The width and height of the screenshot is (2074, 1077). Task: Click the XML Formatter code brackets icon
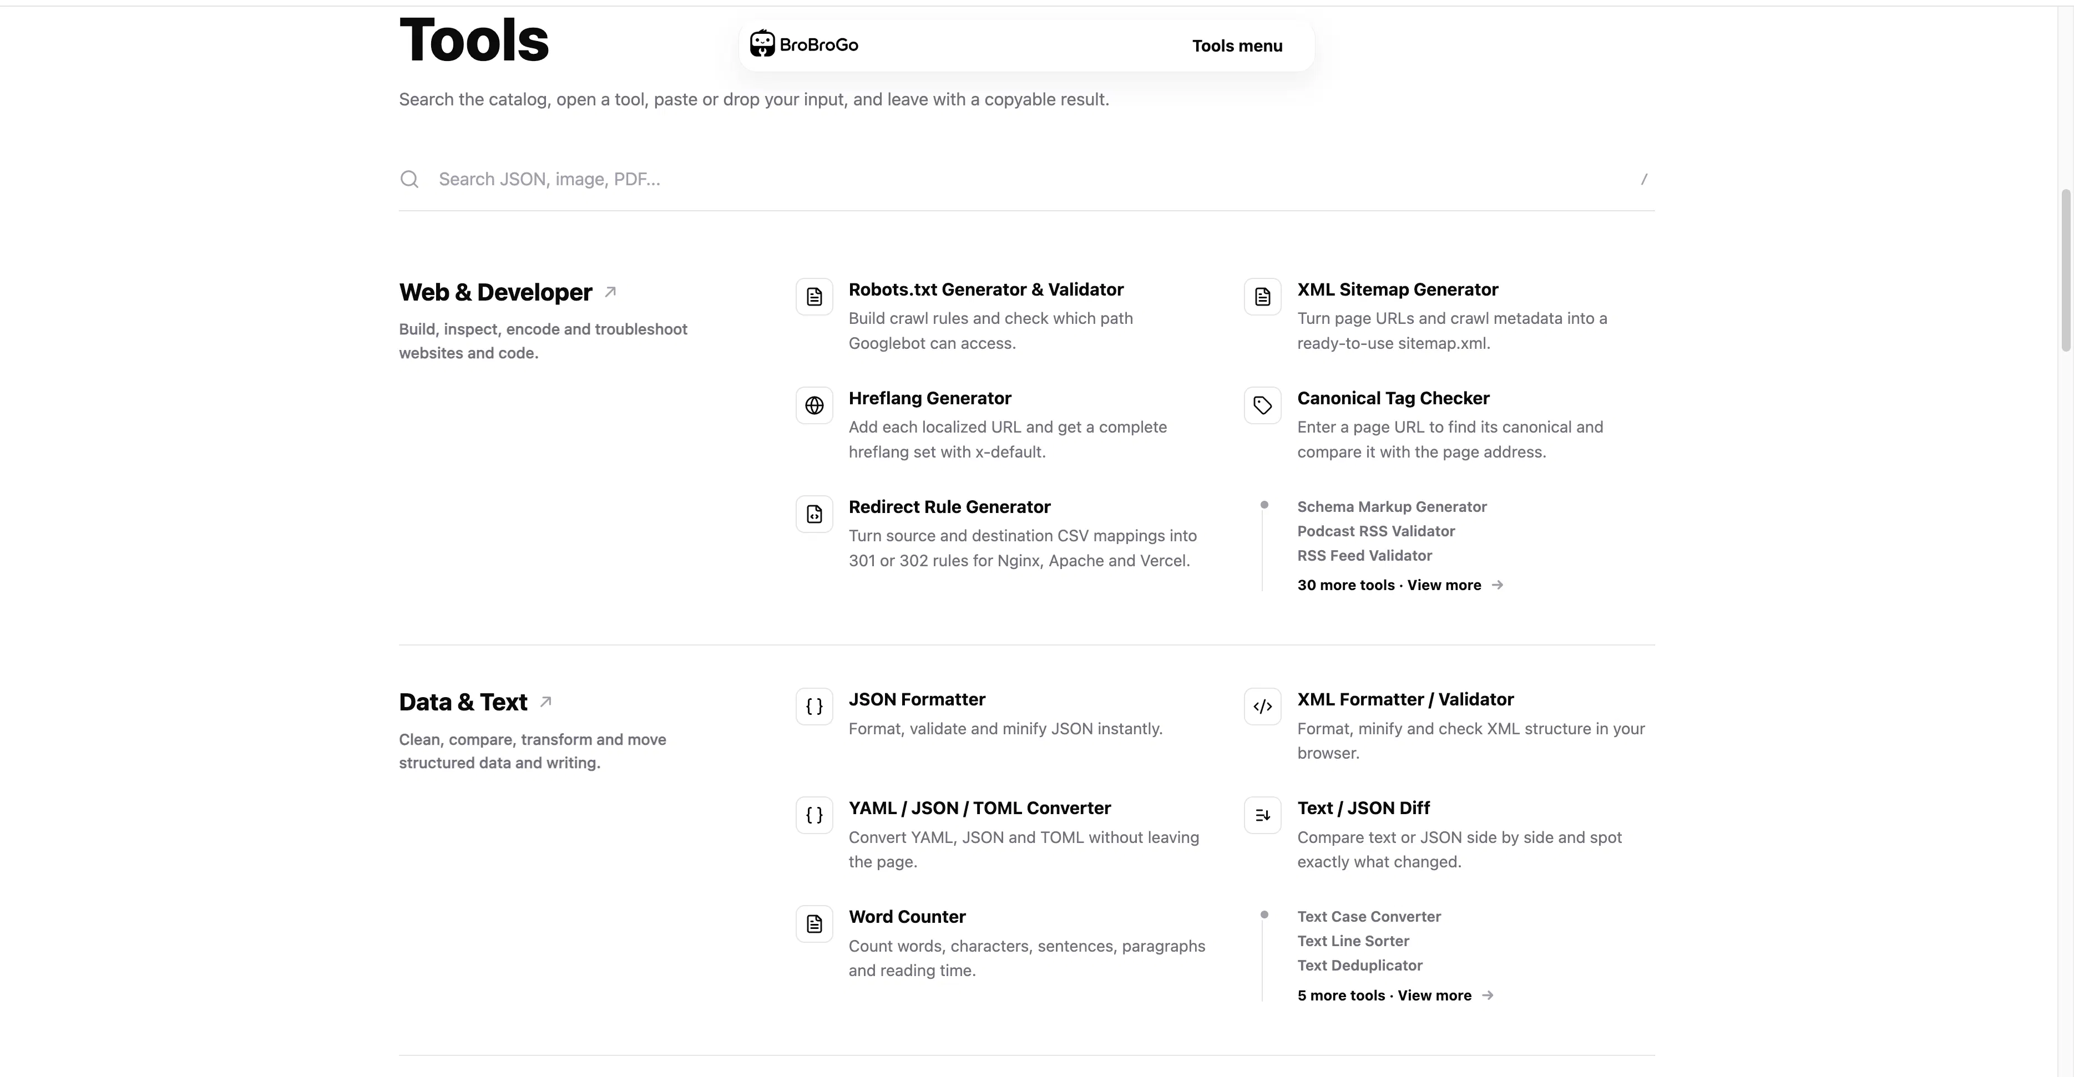(x=1262, y=707)
